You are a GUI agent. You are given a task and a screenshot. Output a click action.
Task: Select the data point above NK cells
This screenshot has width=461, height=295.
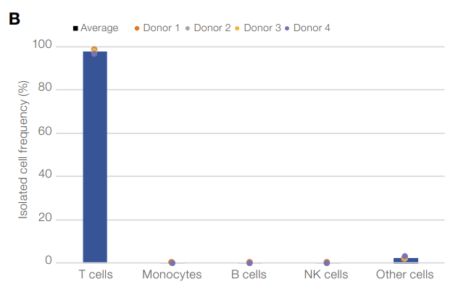pos(327,262)
